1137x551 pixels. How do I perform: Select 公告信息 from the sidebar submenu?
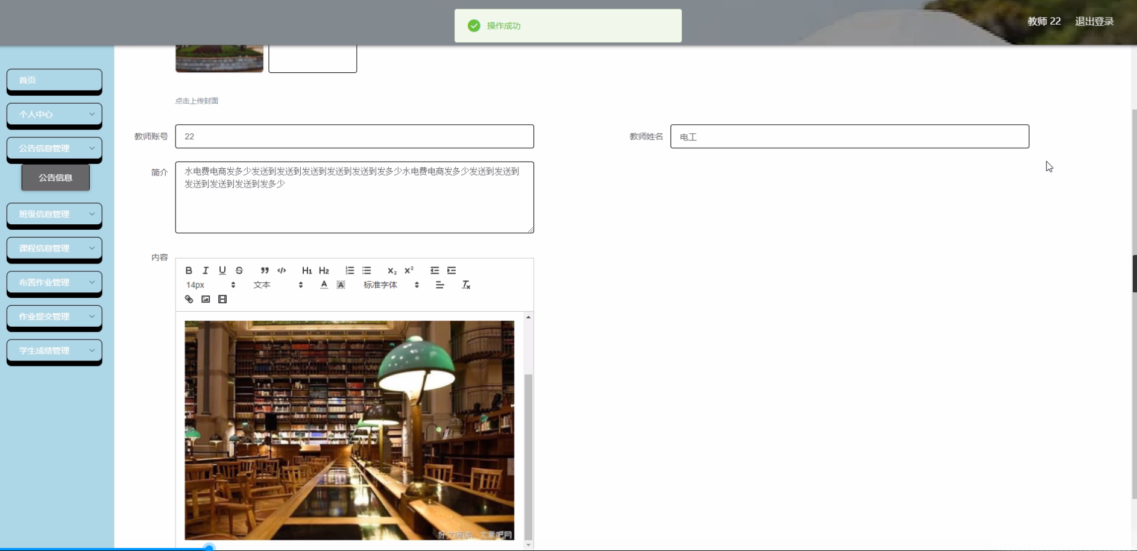tap(55, 177)
